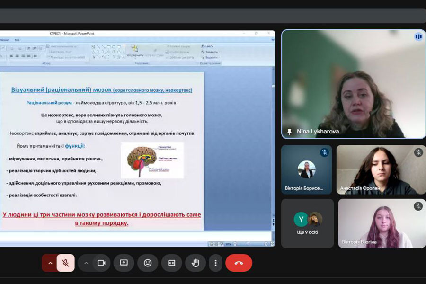Image resolution: width=426 pixels, height=284 pixels.
Task: Click bullets list icon in ribbon
Action: (x=12, y=48)
